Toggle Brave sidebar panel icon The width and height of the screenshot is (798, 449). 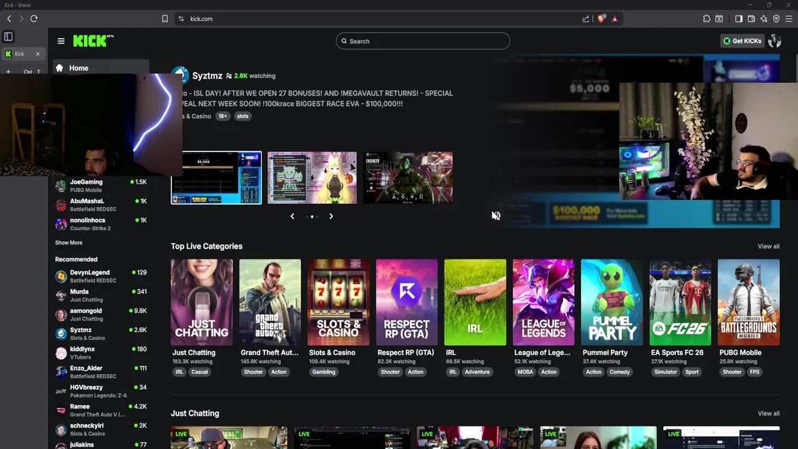pos(739,19)
